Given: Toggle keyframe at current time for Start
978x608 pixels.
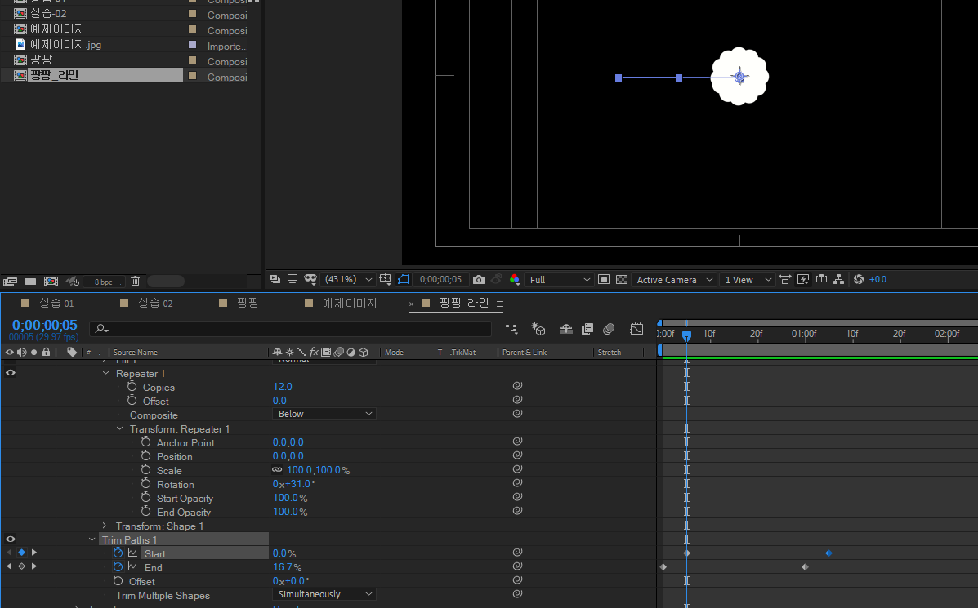Looking at the screenshot, I should 22,553.
